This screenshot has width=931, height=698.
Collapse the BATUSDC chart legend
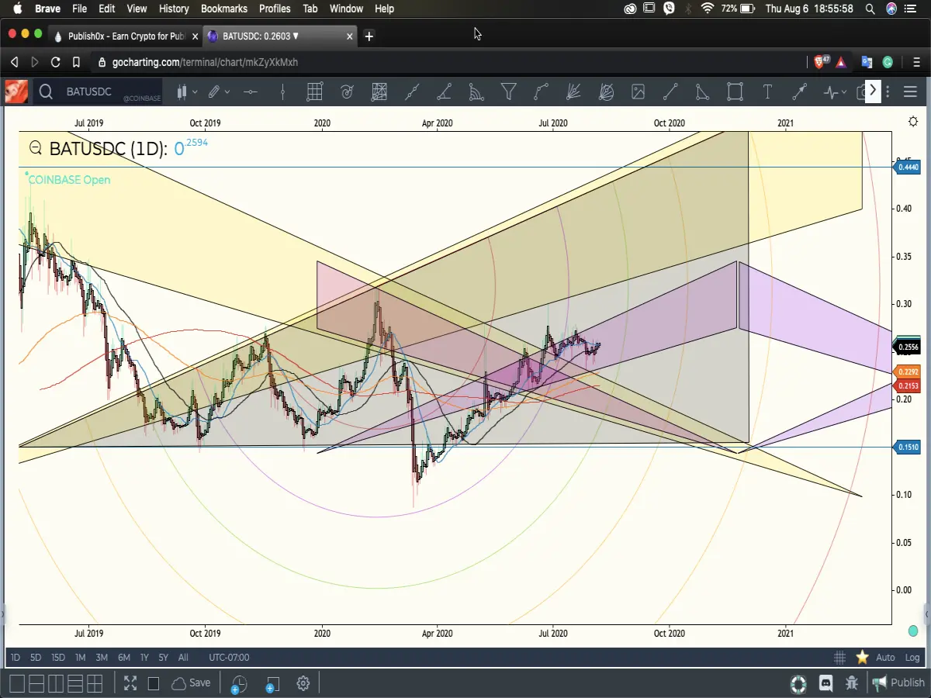(x=35, y=148)
